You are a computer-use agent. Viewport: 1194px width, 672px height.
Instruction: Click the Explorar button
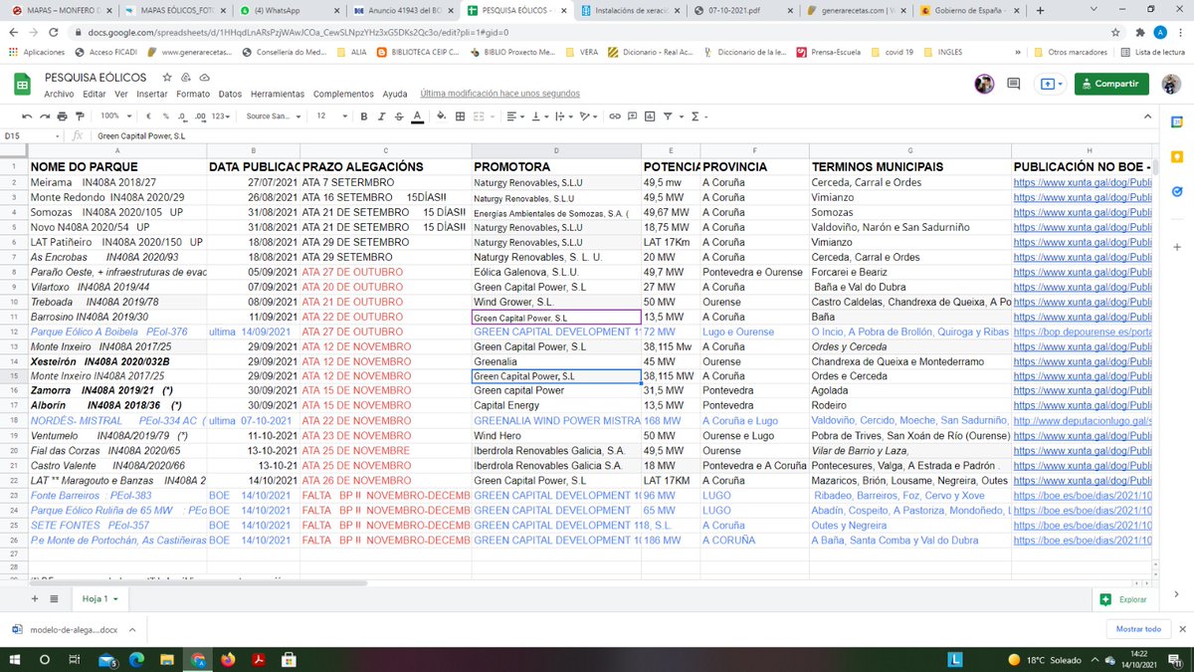coord(1123,599)
